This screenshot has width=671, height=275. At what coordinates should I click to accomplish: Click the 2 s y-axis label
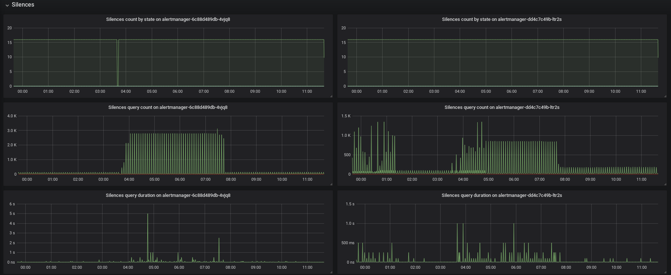pos(12,243)
